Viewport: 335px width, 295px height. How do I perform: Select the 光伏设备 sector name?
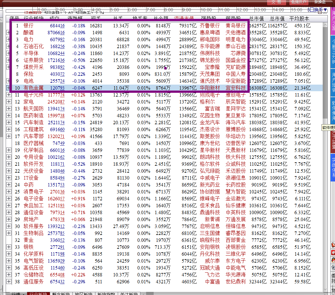coord(33,171)
